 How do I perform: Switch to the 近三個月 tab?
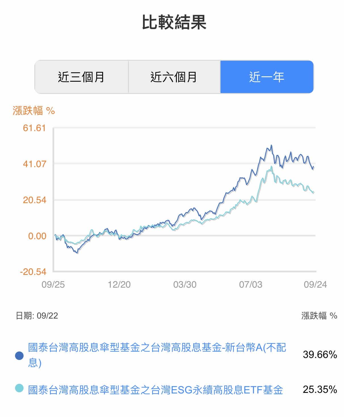(x=81, y=77)
